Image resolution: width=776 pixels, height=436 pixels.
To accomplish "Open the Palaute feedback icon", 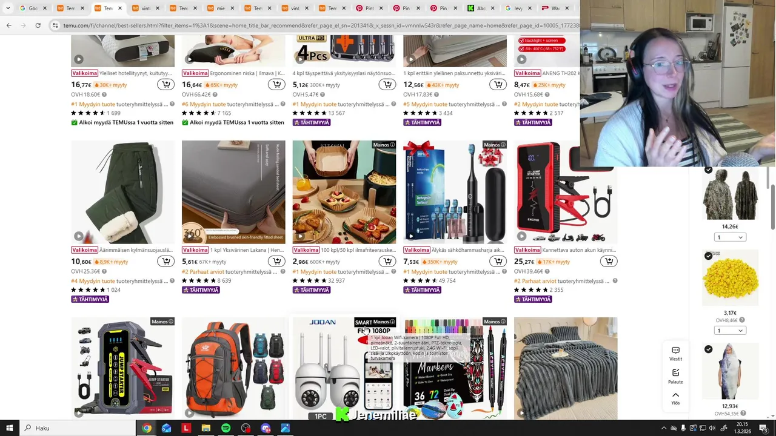I will tap(675, 376).
